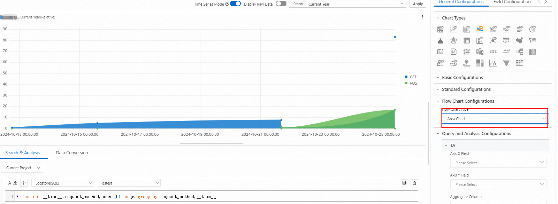Select the cross table chart icon

467,41
